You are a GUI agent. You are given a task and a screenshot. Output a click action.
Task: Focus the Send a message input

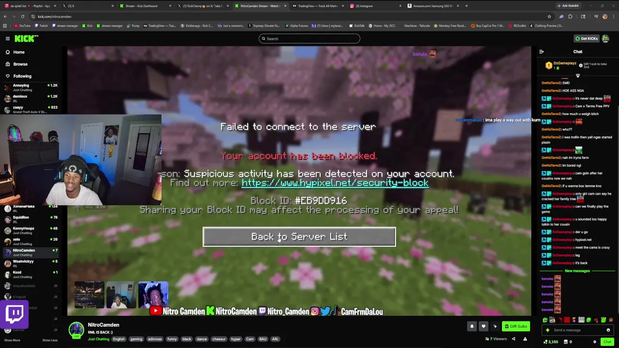coord(578,330)
